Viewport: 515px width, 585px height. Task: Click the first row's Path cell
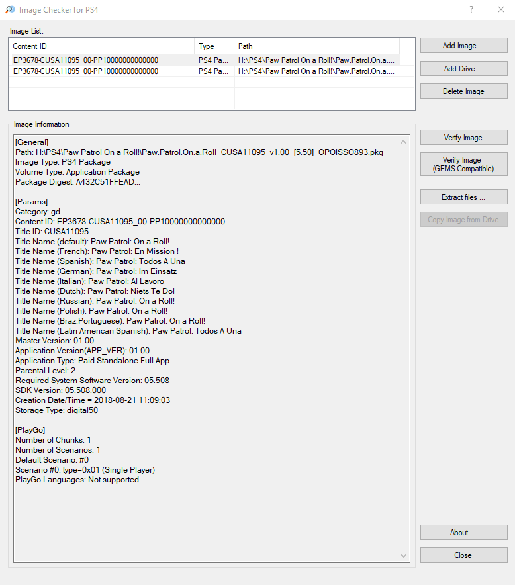316,60
